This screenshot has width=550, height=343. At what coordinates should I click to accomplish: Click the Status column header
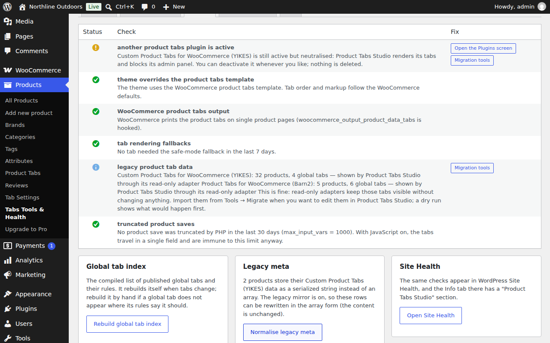pyautogui.click(x=92, y=32)
